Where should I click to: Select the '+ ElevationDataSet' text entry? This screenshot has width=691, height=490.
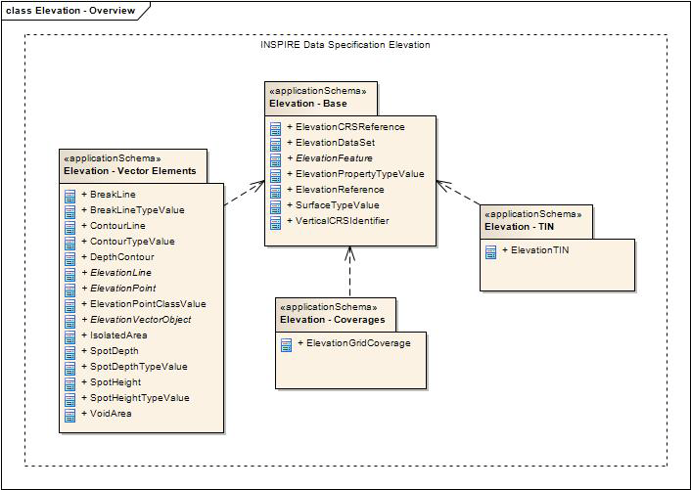(331, 143)
